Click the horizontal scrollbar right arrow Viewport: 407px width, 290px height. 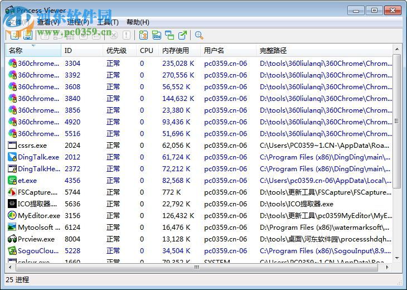(x=387, y=267)
